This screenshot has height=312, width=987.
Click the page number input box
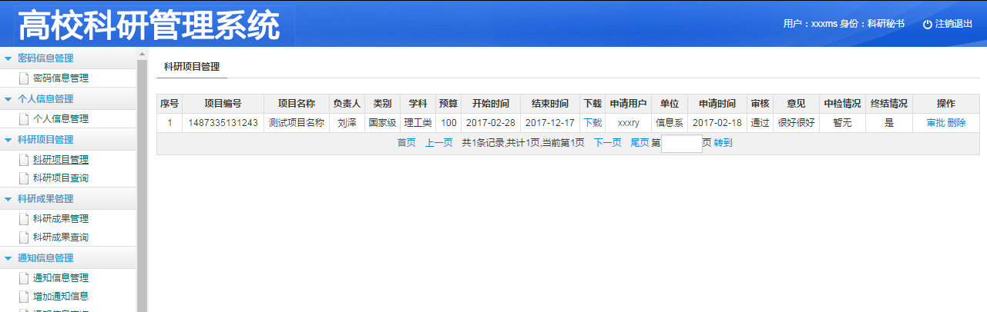[x=682, y=144]
